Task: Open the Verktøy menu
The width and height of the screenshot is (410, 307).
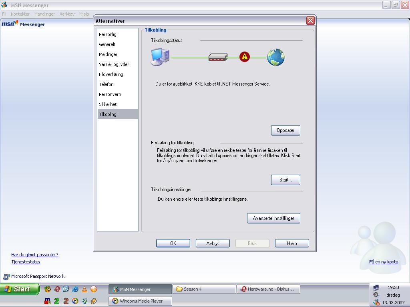Action: pos(67,14)
